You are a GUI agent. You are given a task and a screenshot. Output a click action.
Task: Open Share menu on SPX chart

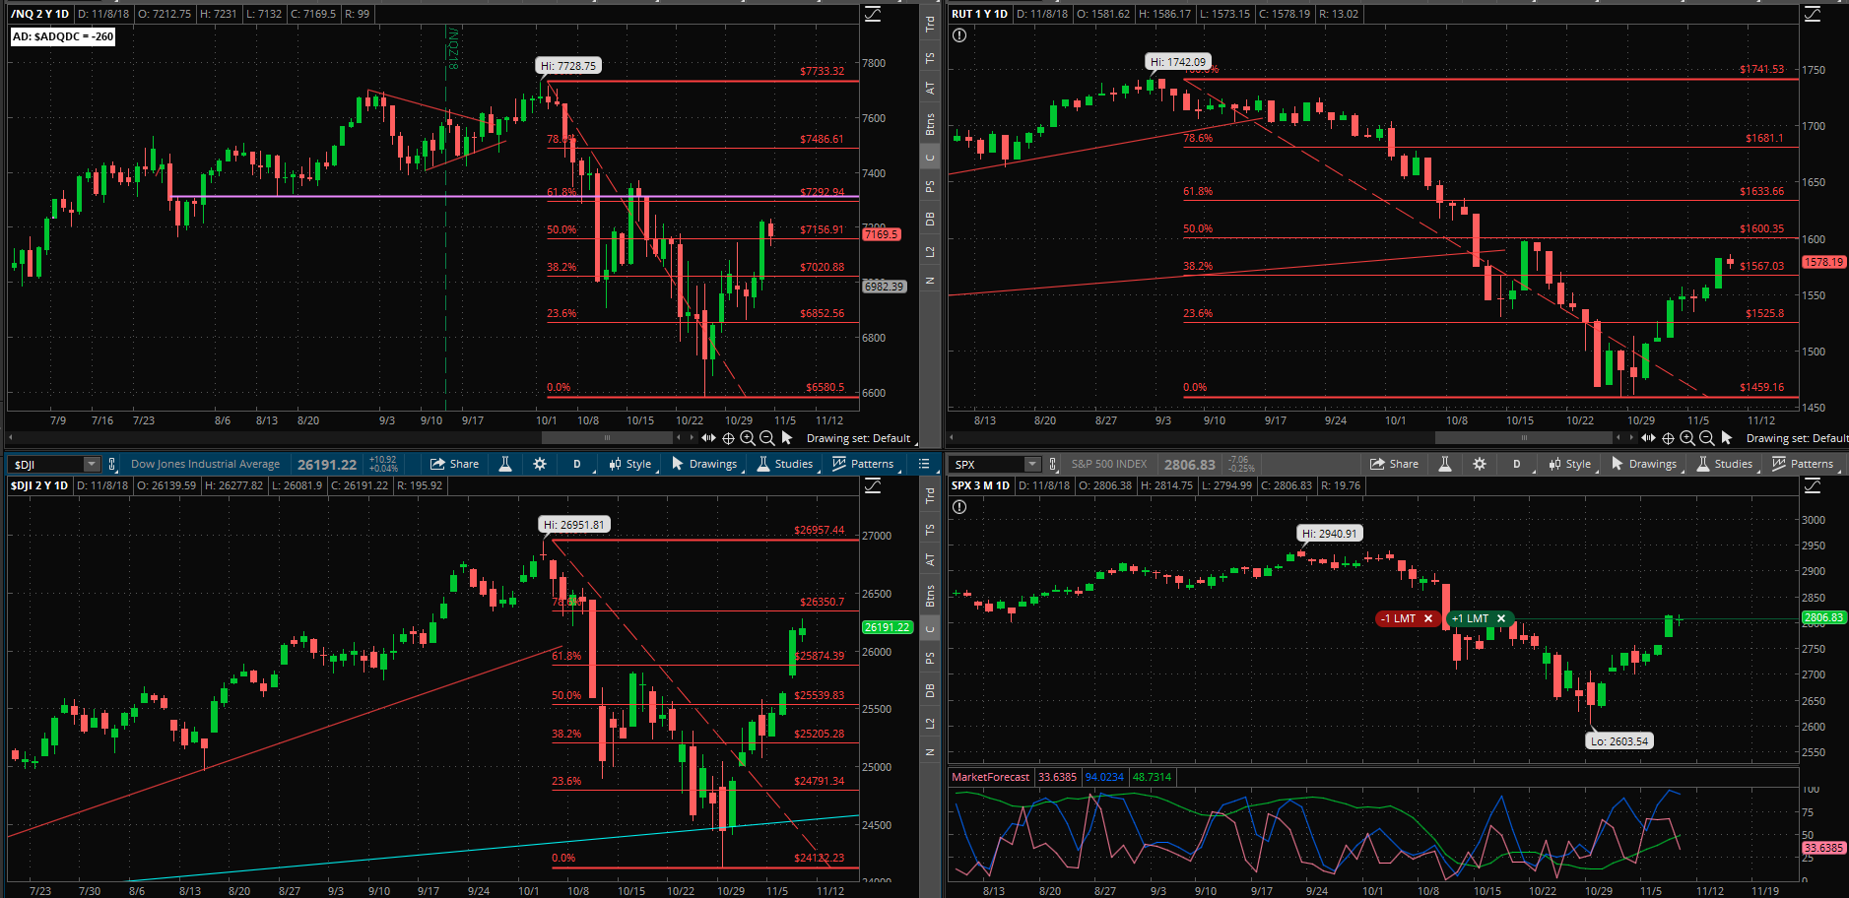click(x=1394, y=464)
